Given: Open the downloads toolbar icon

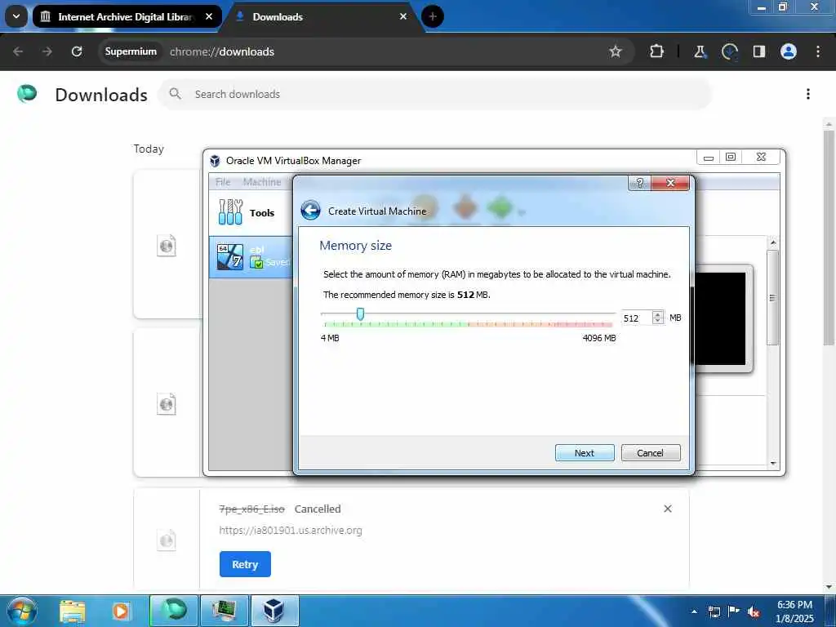Looking at the screenshot, I should [729, 51].
